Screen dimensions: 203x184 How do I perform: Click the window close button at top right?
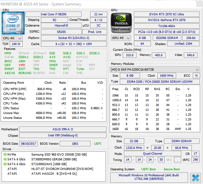pos(199,4)
